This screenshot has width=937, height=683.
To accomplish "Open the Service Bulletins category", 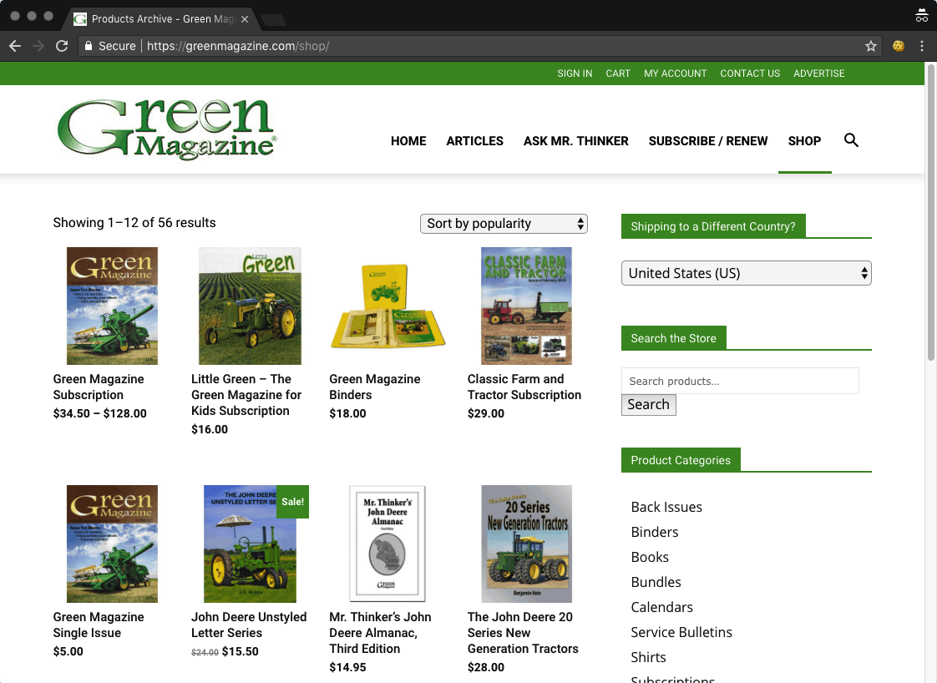I will [x=681, y=632].
